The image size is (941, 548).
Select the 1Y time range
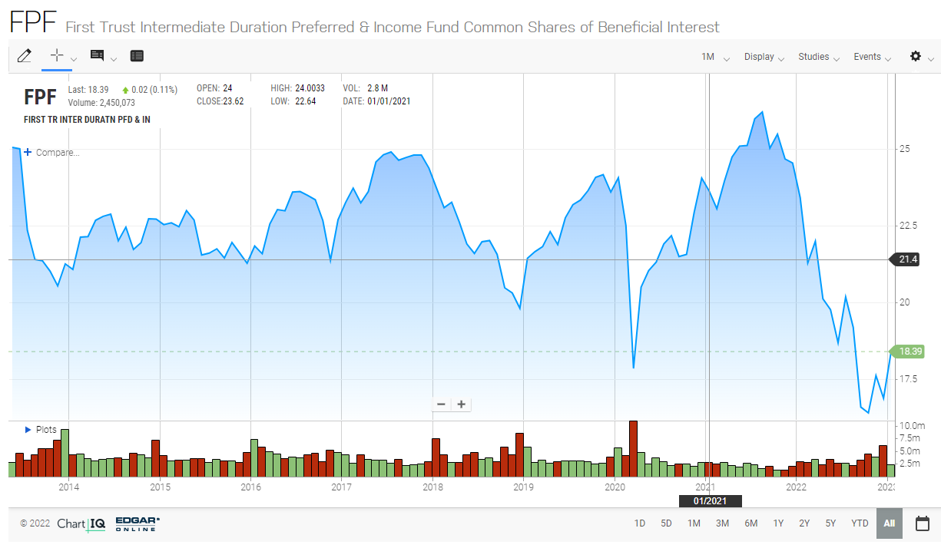click(778, 523)
